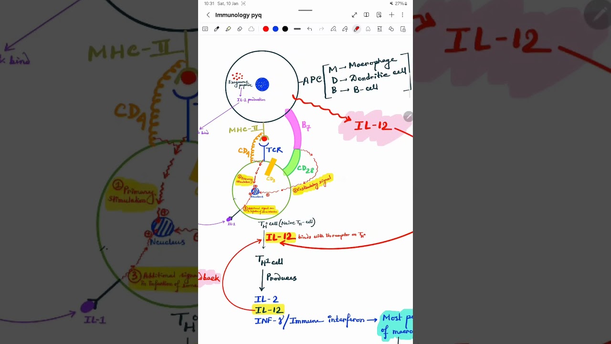
Task: Tap the overlapping shapes tool icon
Action: [x=391, y=29]
